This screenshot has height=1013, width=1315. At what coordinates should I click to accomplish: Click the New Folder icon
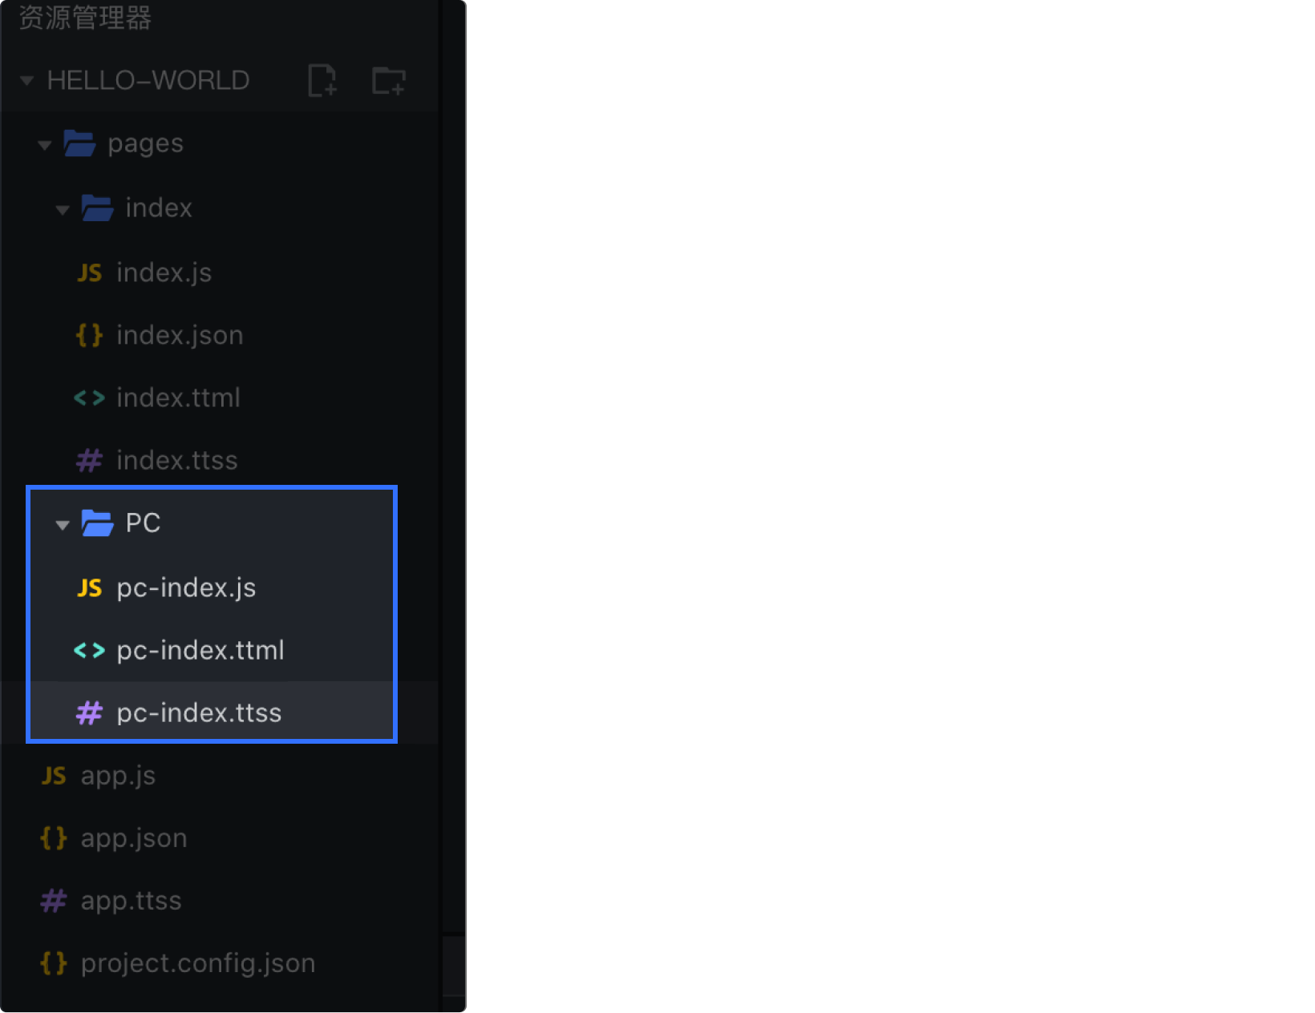(389, 80)
